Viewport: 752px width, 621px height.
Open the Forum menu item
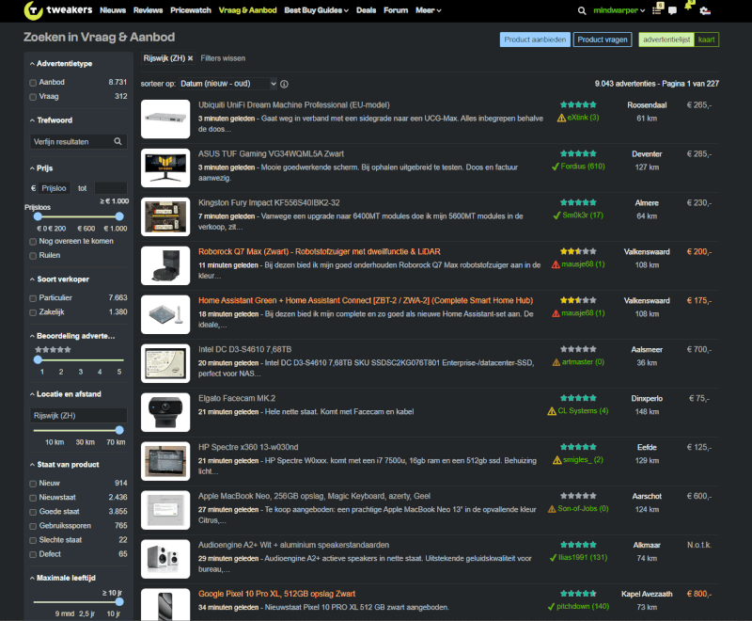click(x=396, y=10)
